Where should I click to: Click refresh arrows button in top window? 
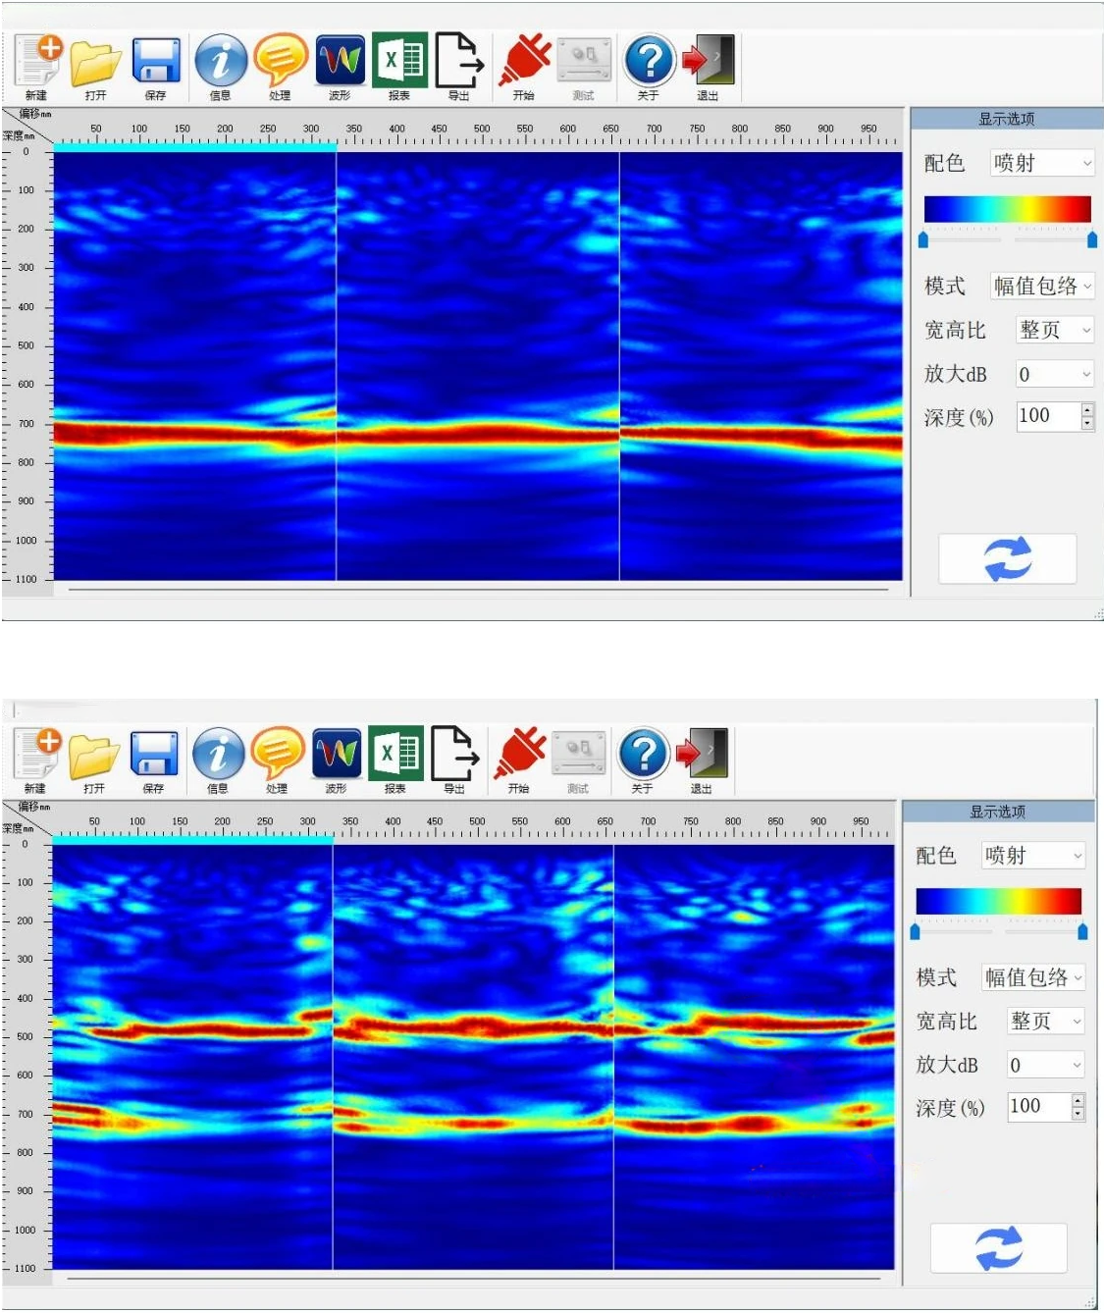[x=1007, y=559]
